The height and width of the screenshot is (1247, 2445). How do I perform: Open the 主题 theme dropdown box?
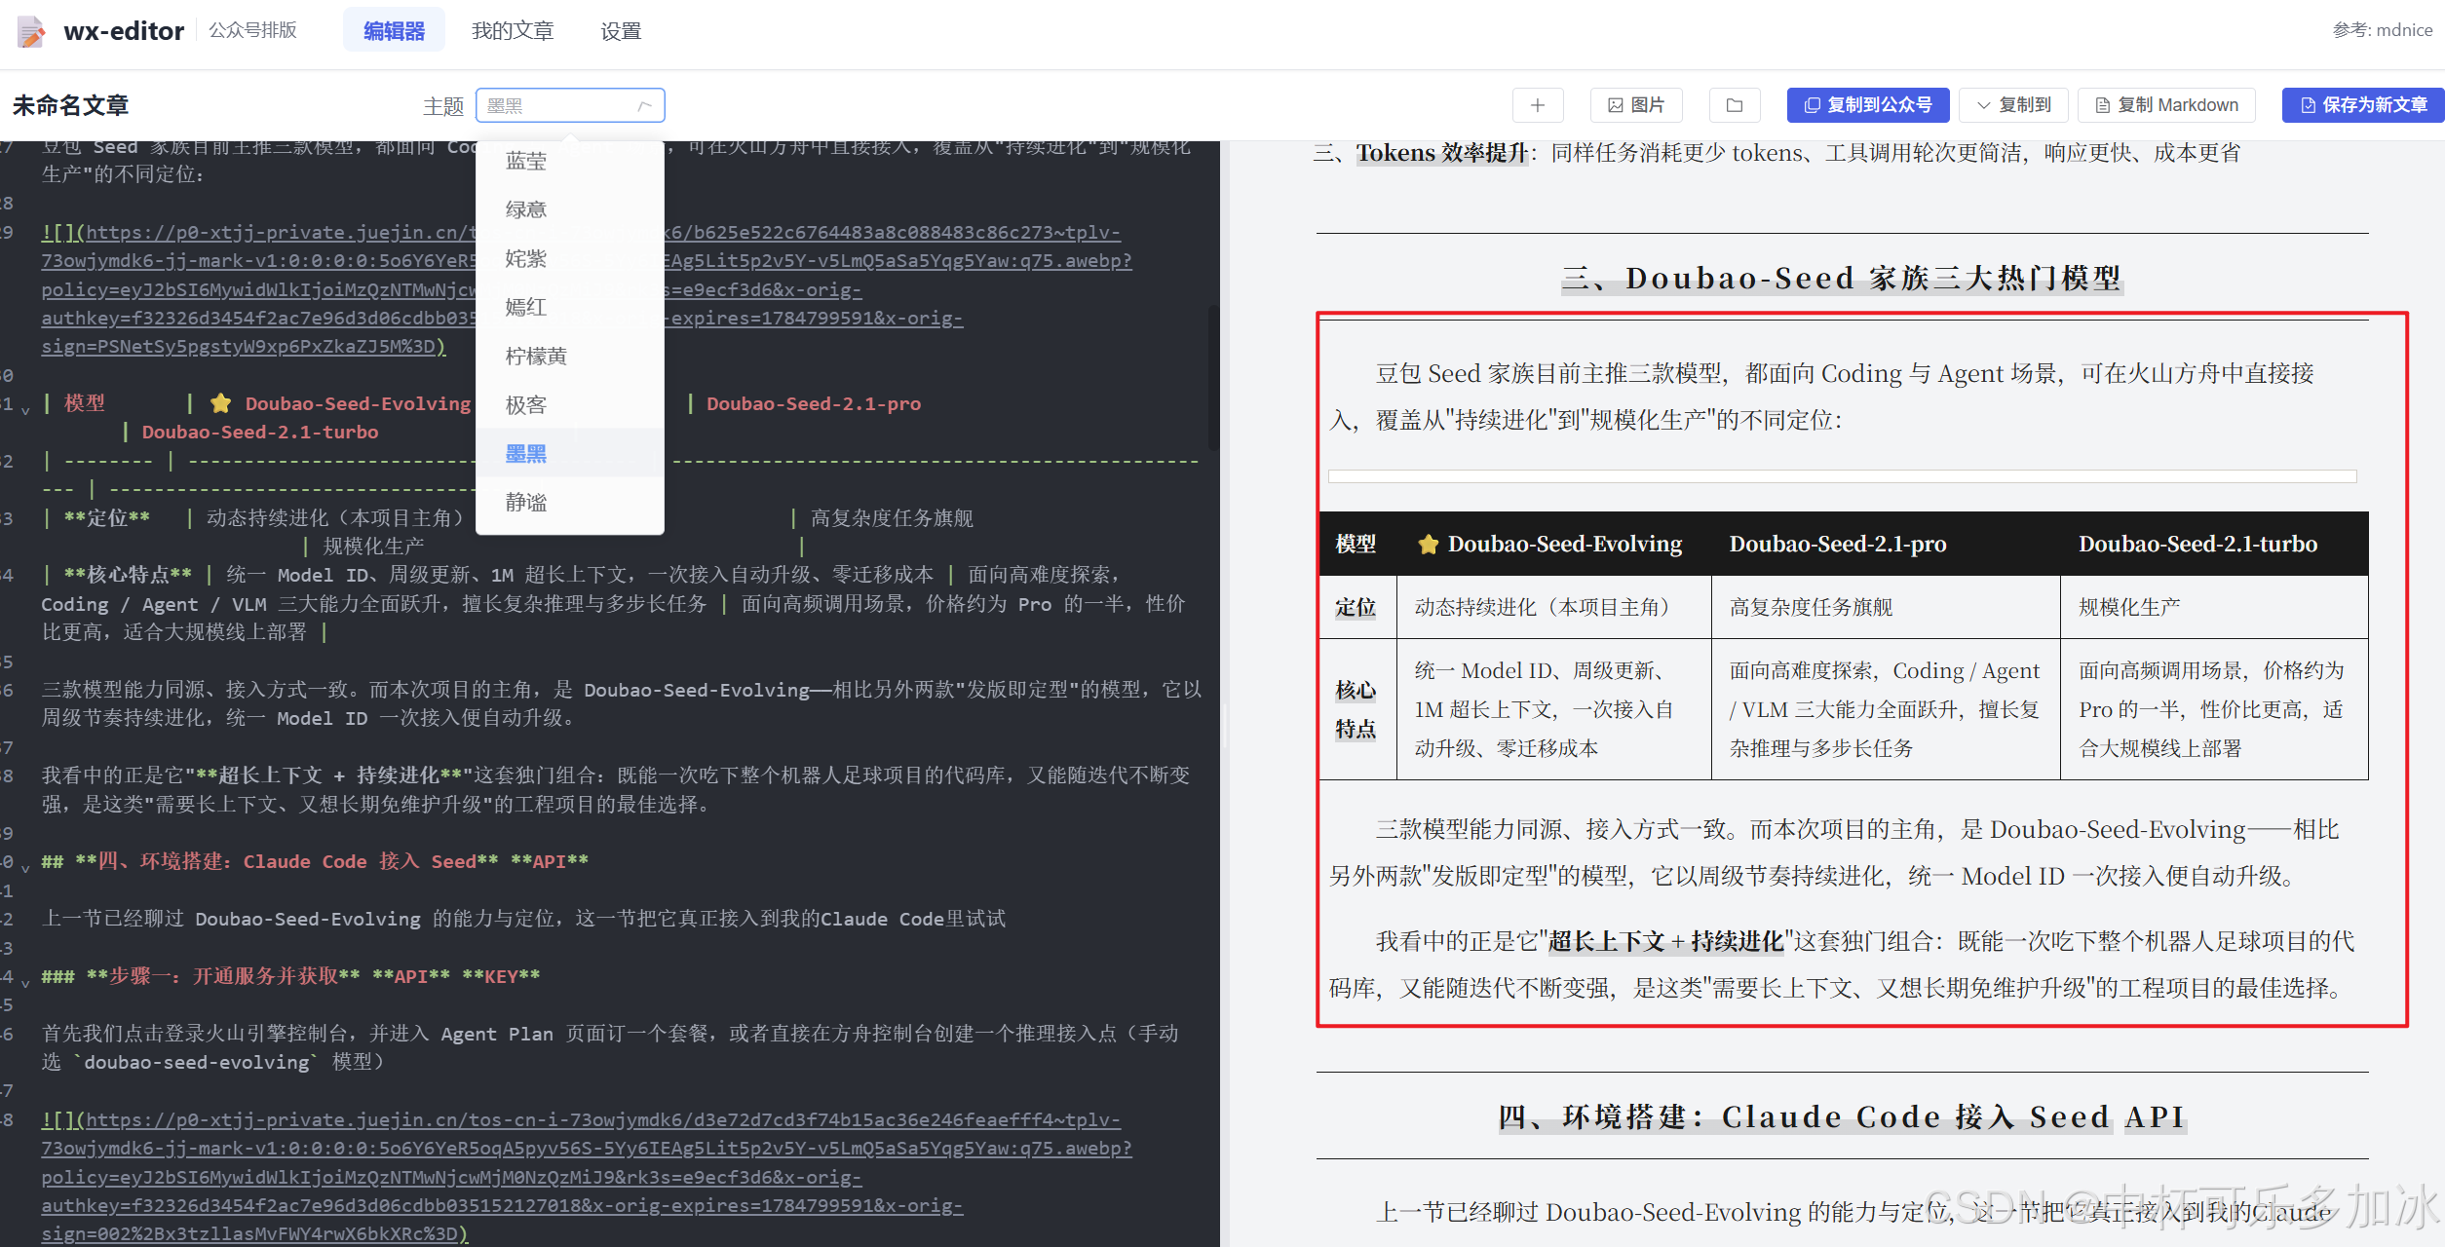[x=570, y=105]
